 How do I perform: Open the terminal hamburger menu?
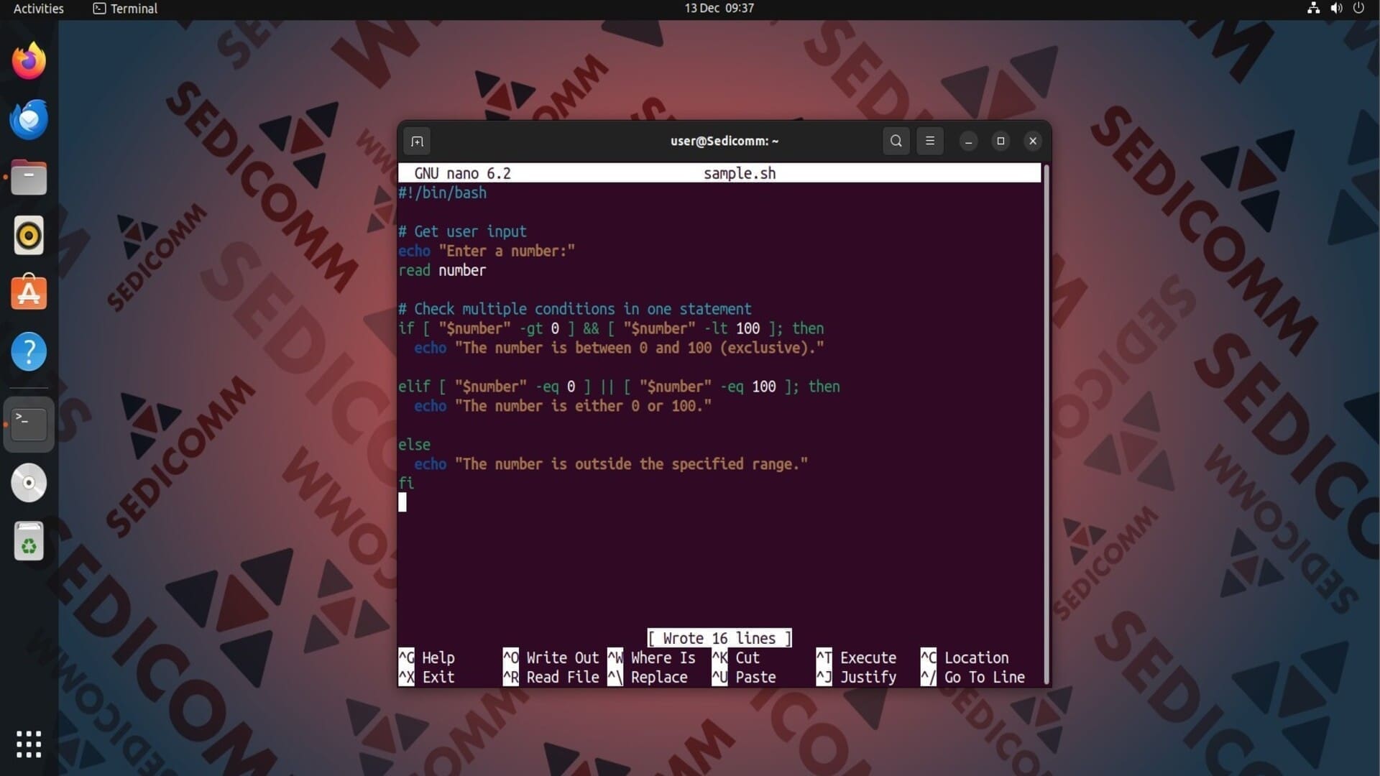(929, 141)
